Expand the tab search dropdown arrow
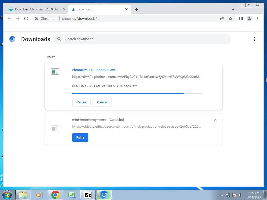The image size is (267, 200). coord(233,9)
